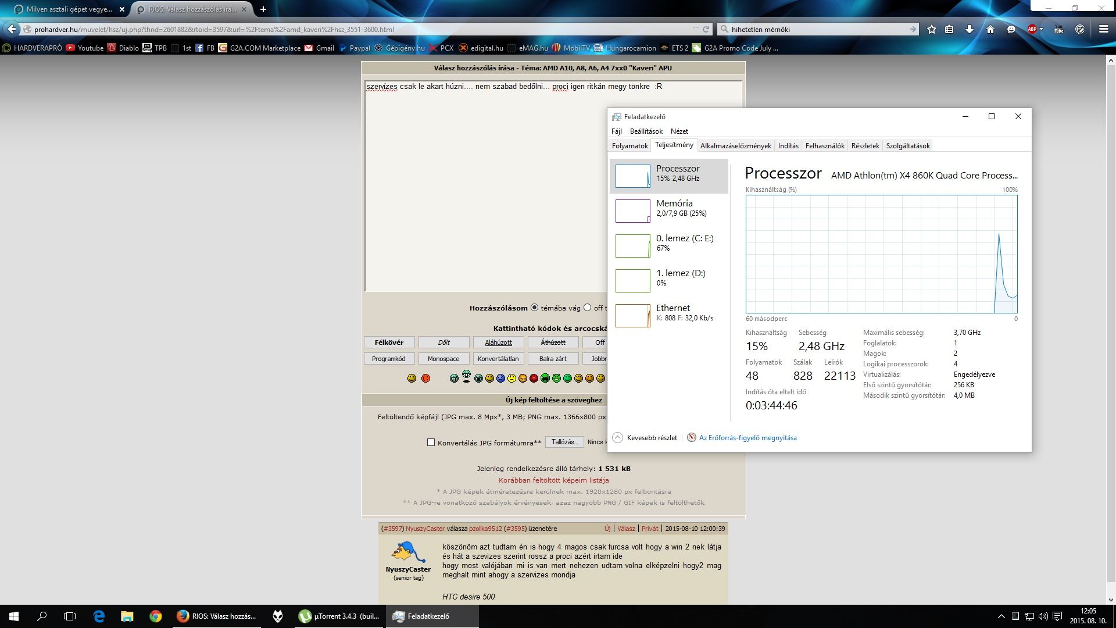
Task: Open the Firefox downloads arrow icon
Action: point(970,29)
